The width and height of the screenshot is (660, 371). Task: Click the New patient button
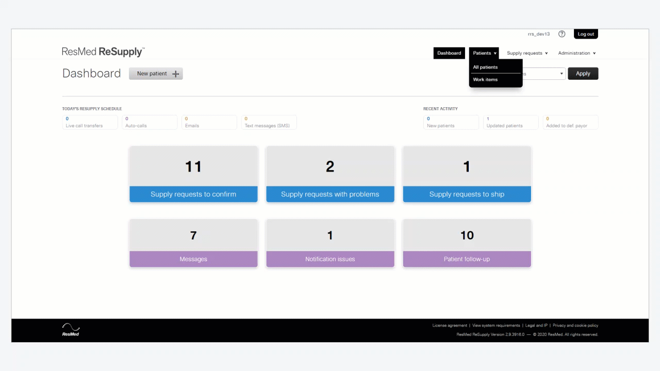[x=156, y=74]
